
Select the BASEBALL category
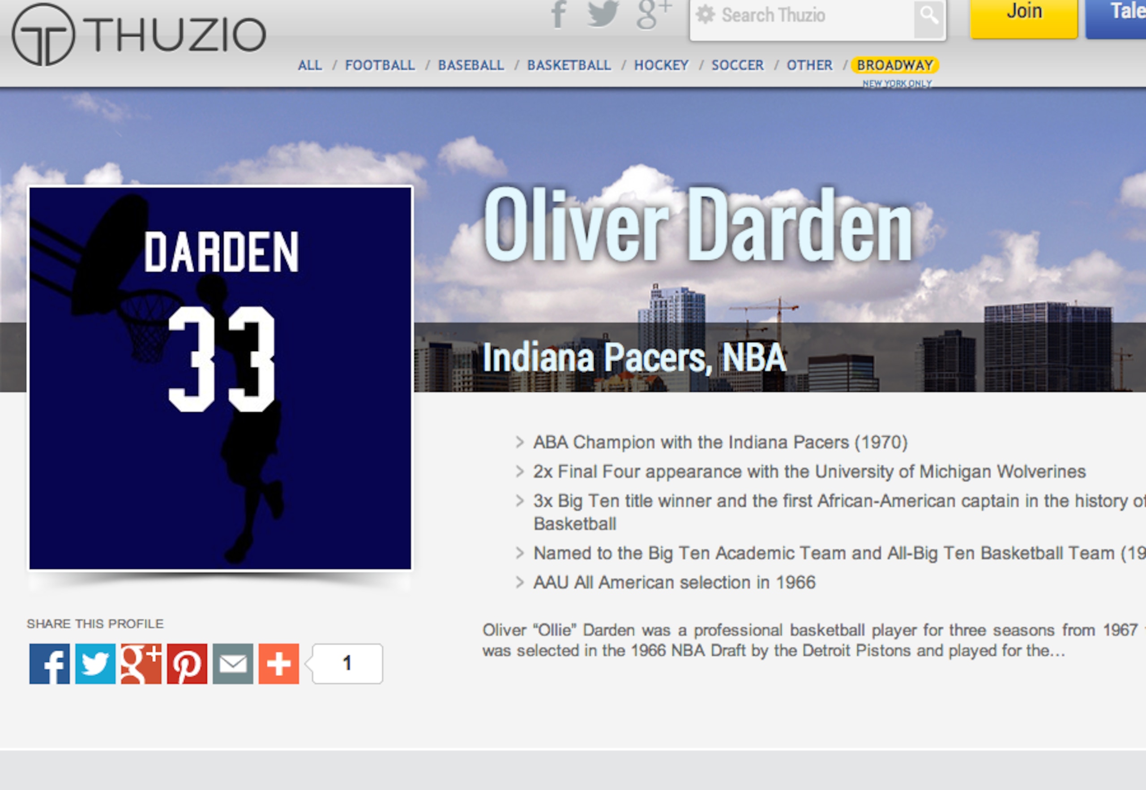point(471,65)
